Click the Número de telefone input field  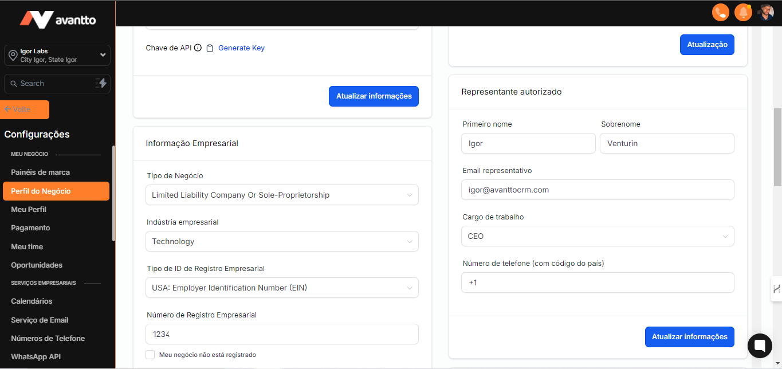tap(597, 282)
